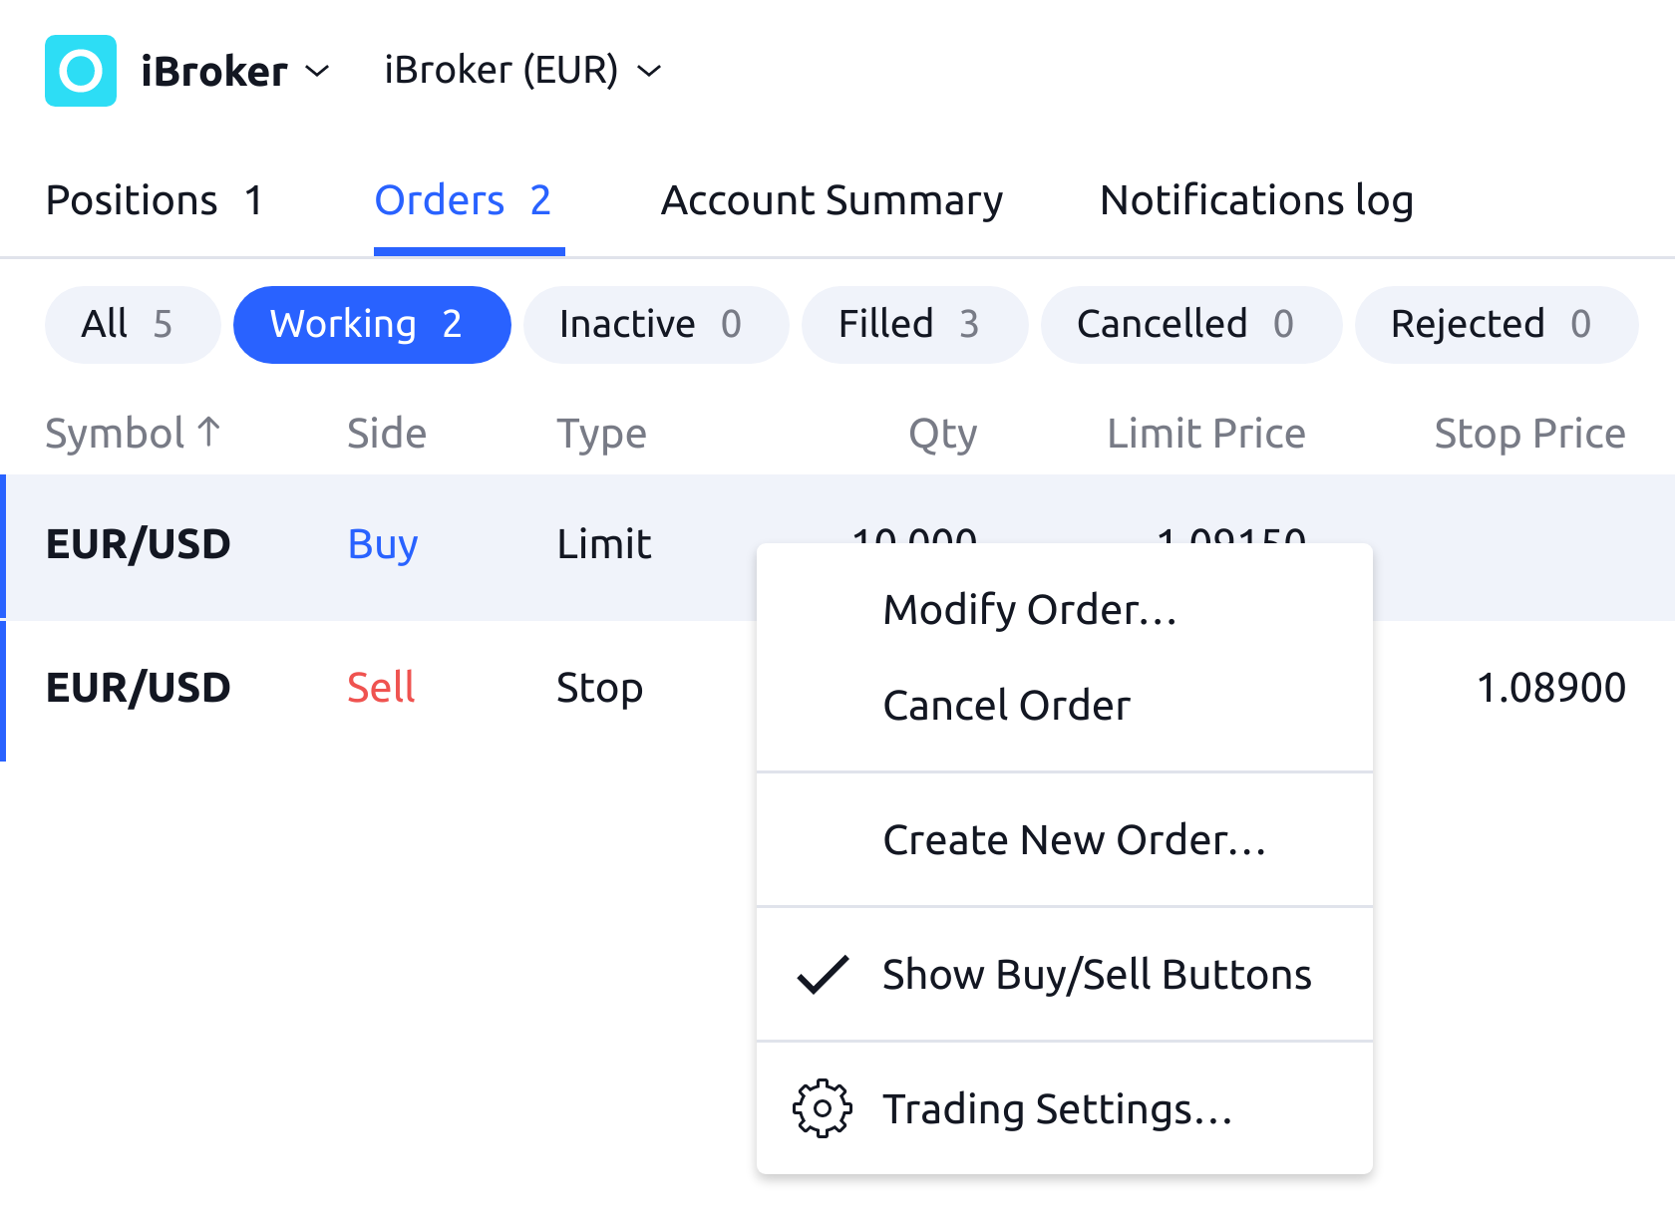Show Rejected orders filter
Image resolution: width=1675 pixels, height=1225 pixels.
coord(1491,324)
